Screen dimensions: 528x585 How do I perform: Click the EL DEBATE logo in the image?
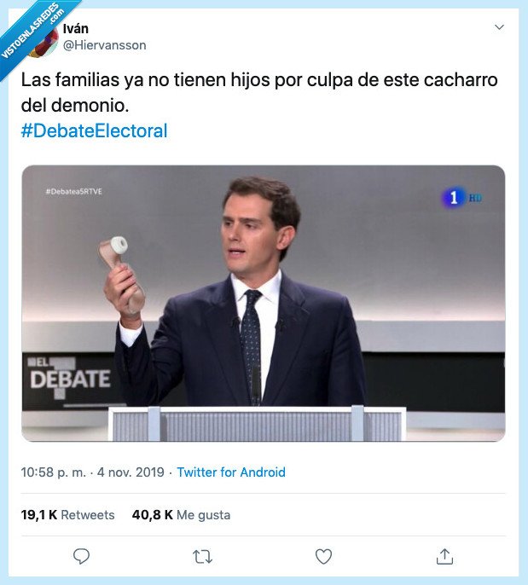tap(69, 374)
